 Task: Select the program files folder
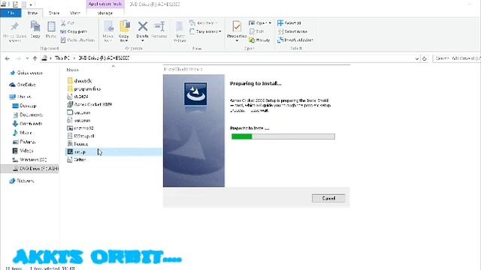[84, 88]
